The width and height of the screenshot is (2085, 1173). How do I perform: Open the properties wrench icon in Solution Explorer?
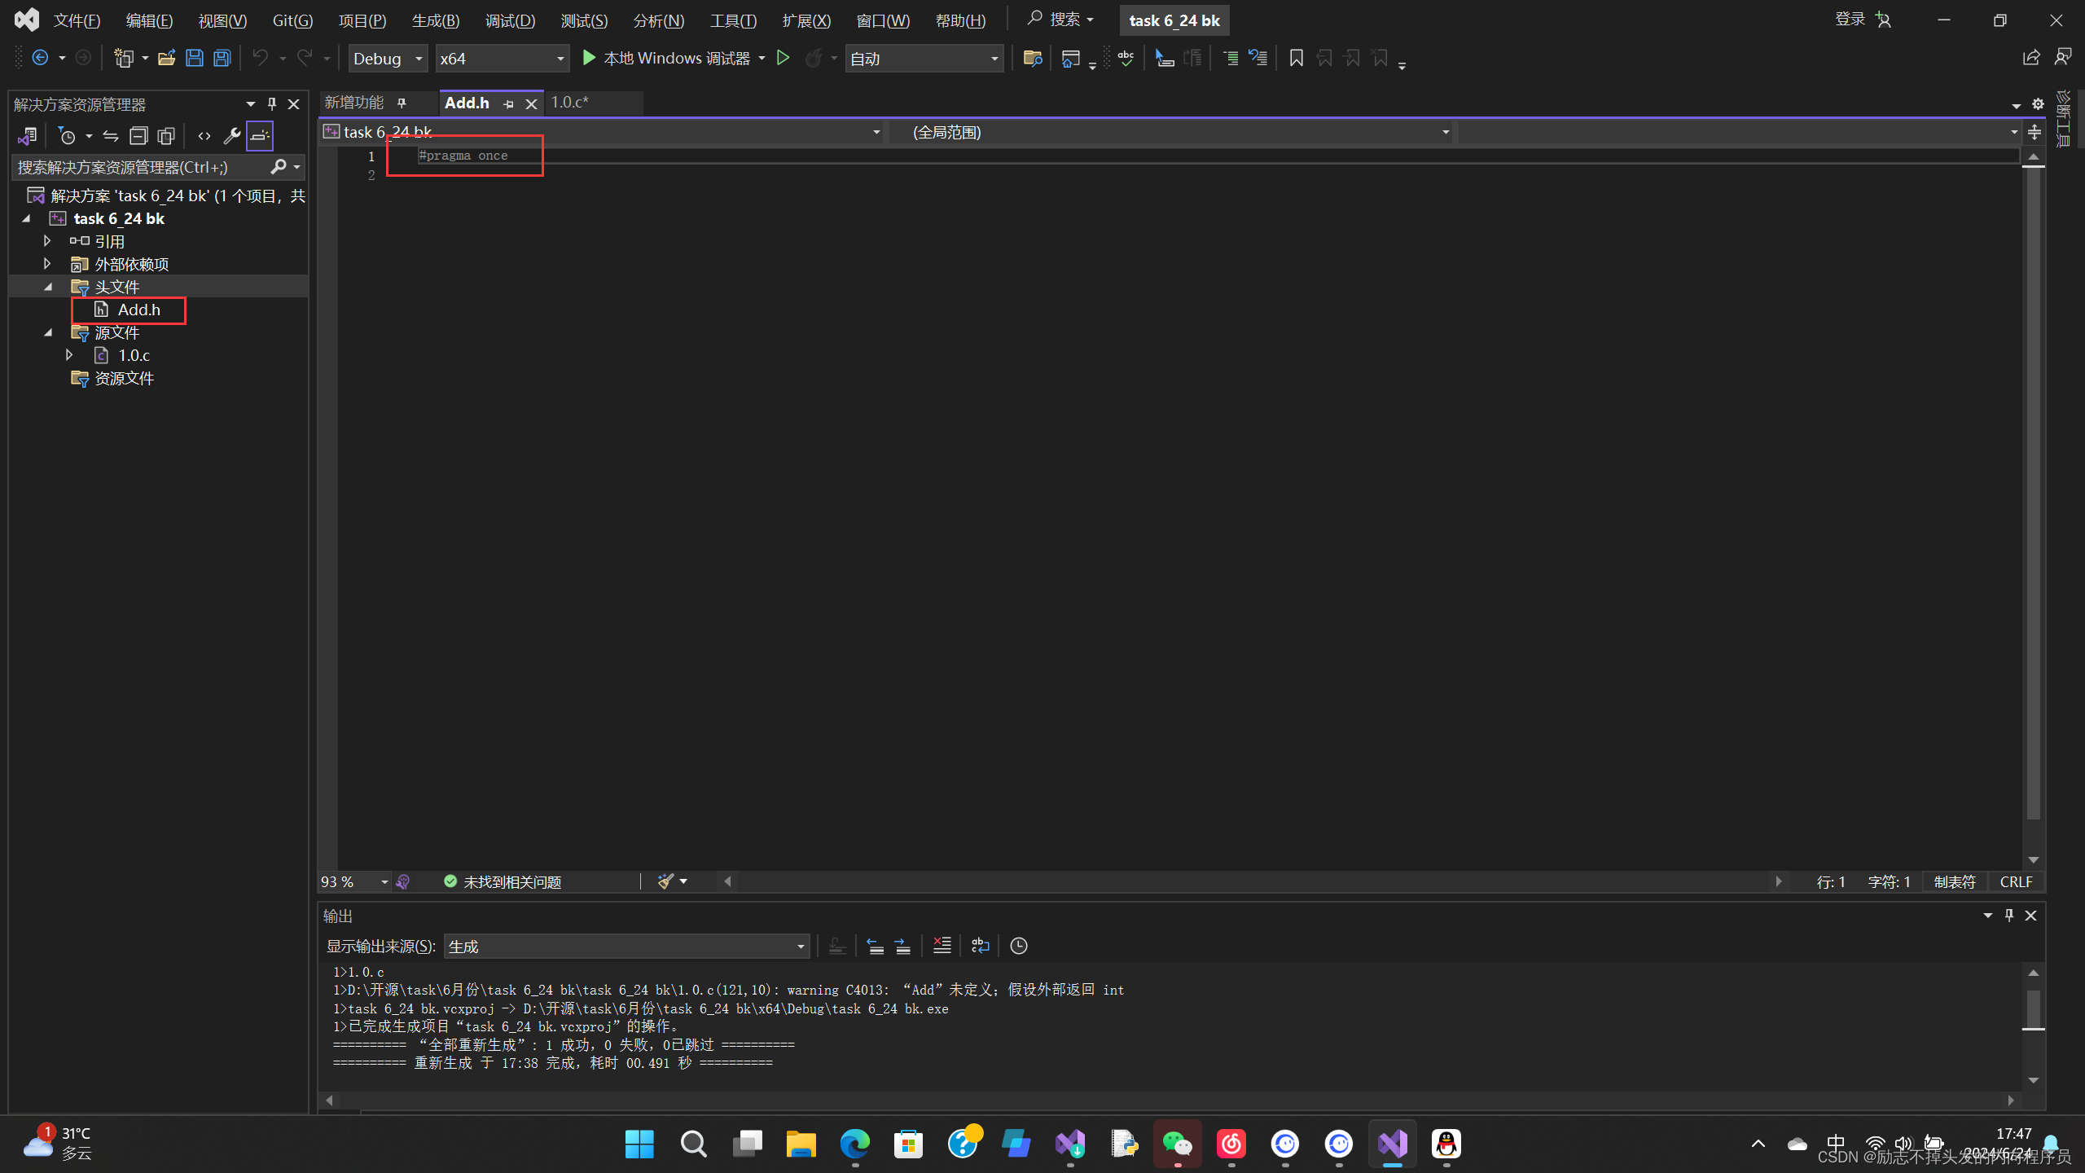point(232,136)
